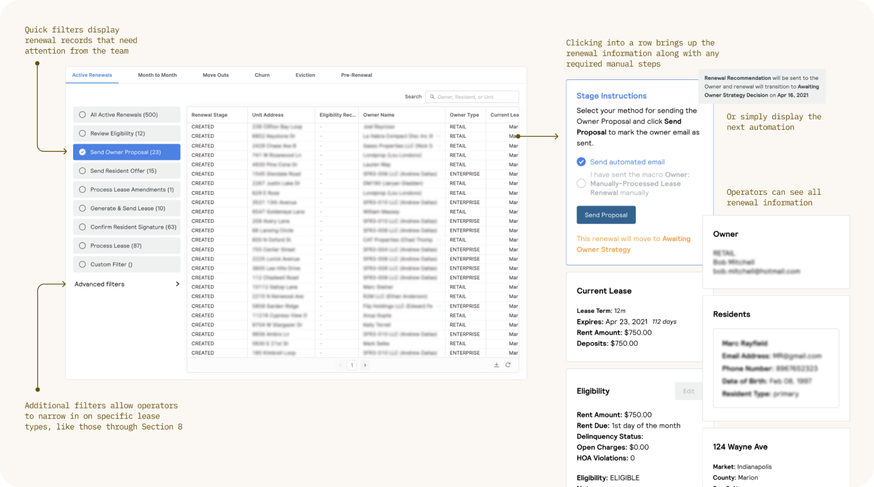Click the magnifier icon in the search box
The image size is (874, 487).
point(431,97)
